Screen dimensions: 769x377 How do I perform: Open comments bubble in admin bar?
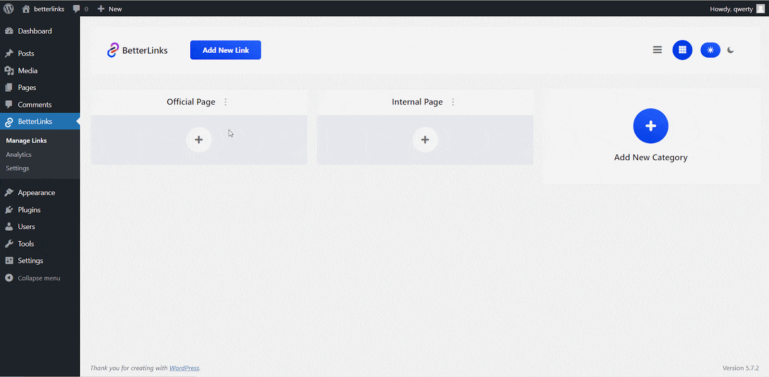pyautogui.click(x=80, y=9)
